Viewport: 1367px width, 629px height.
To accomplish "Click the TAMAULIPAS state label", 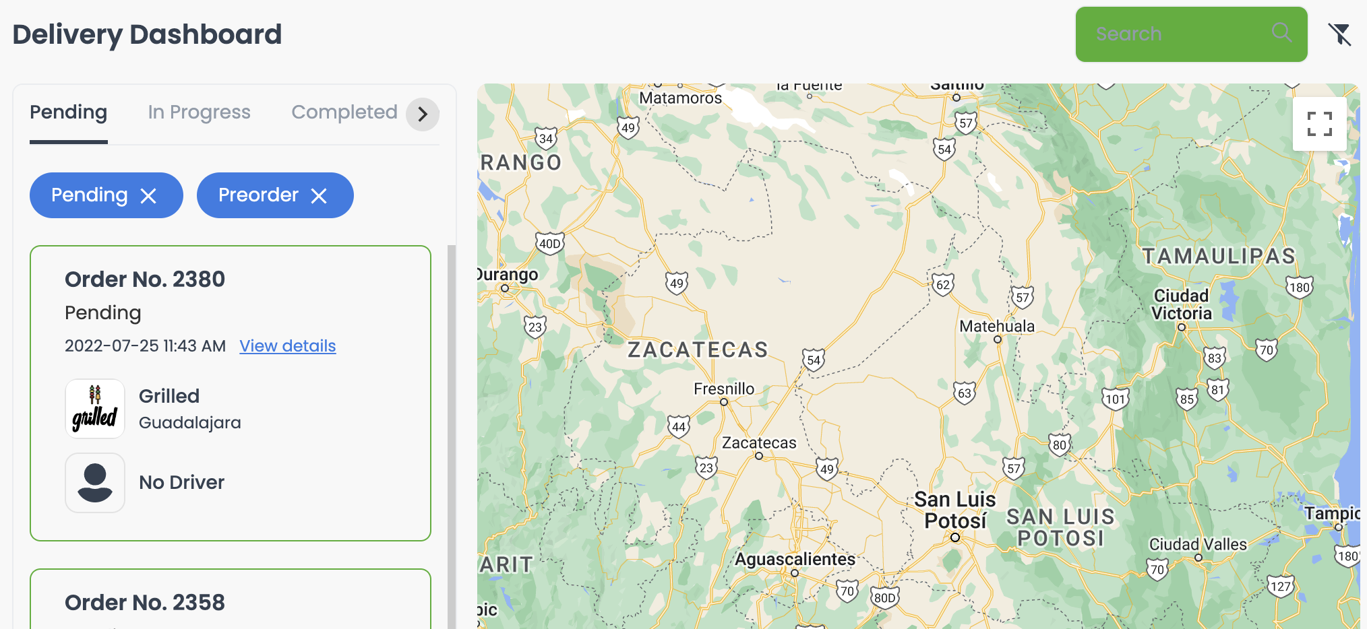I will tap(1219, 257).
